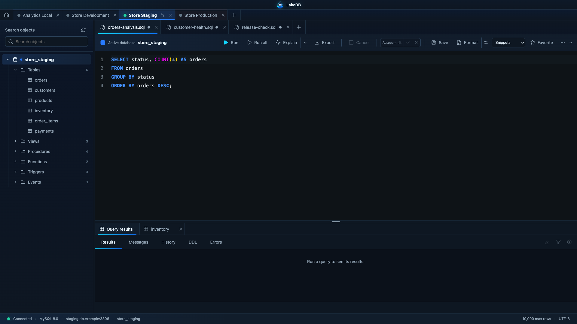Close the customer-health.sql tab

point(224,27)
